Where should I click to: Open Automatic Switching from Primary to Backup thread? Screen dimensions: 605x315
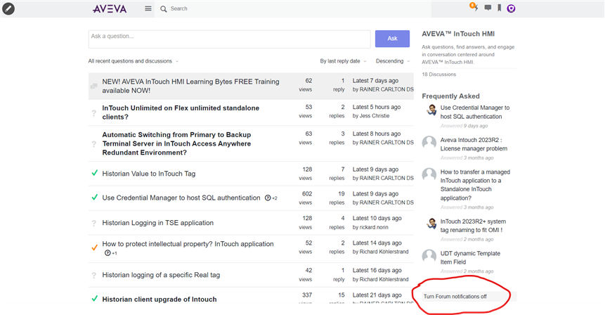pyautogui.click(x=176, y=143)
